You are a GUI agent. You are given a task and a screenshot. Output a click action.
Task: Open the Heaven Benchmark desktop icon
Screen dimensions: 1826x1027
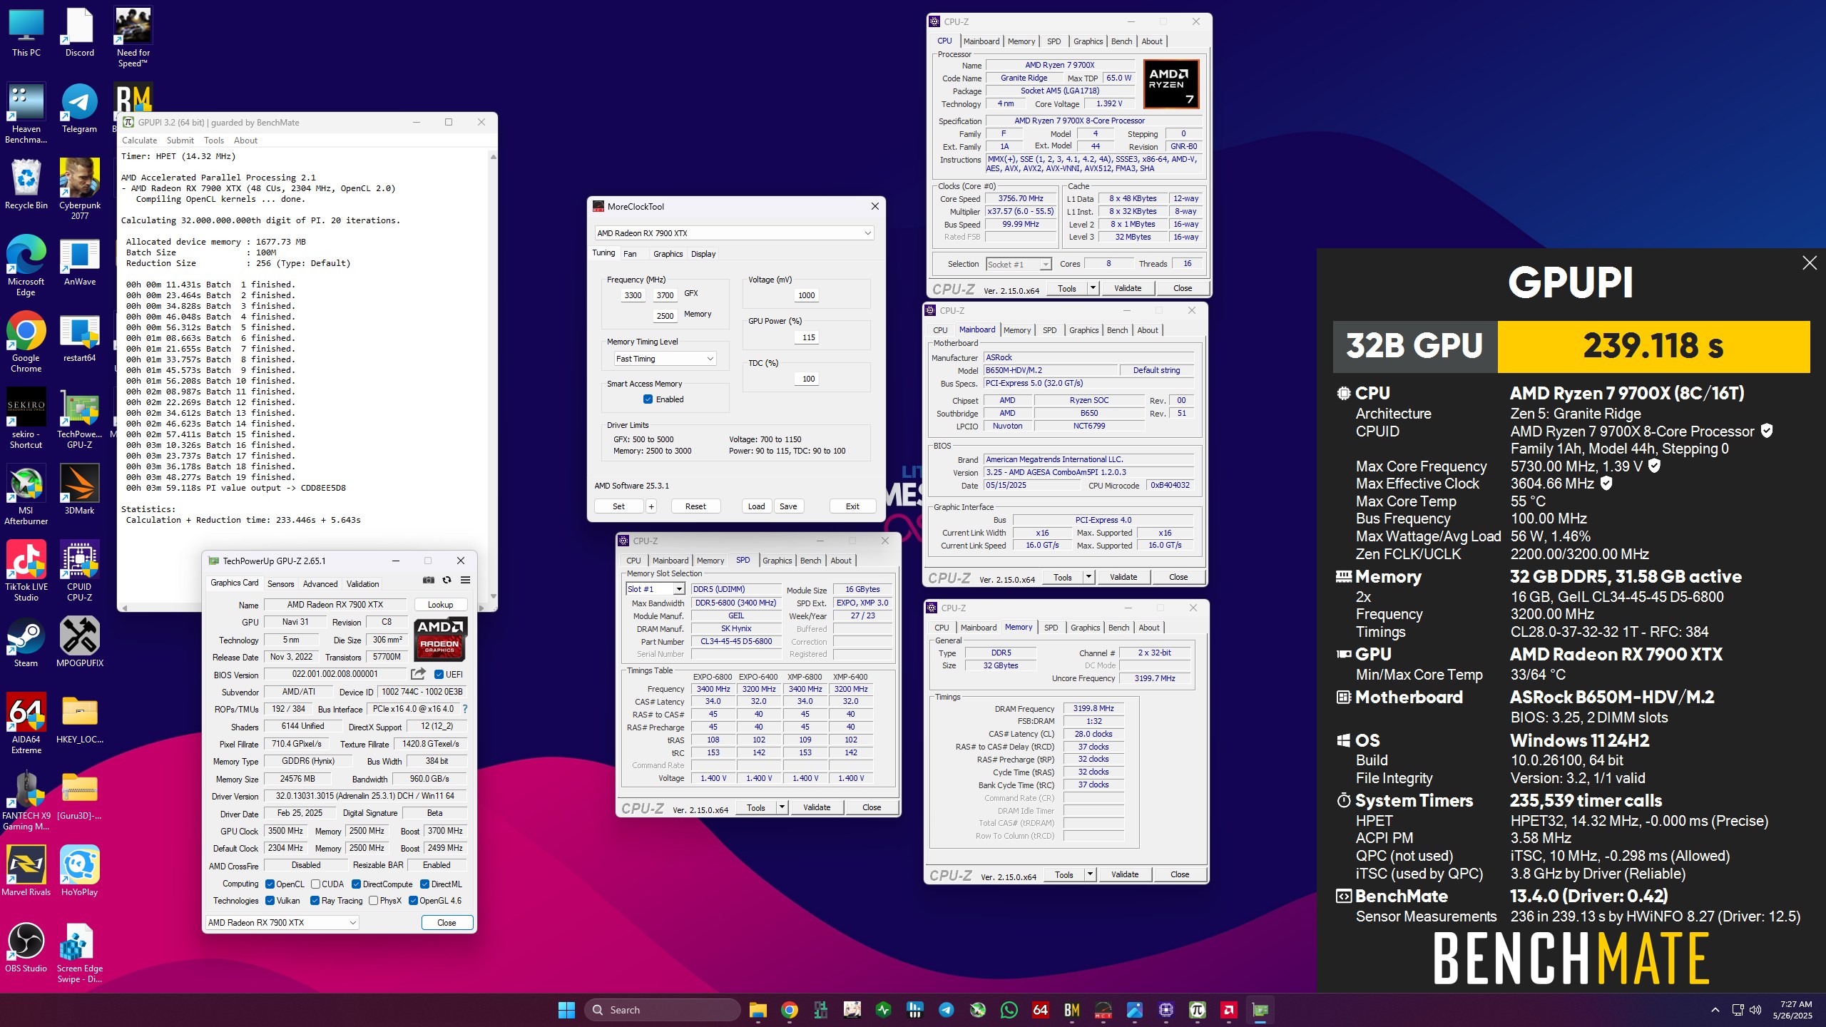coord(26,114)
